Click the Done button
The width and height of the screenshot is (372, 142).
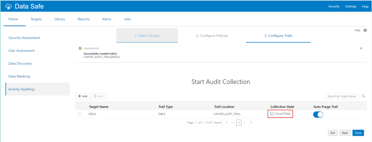point(358,133)
